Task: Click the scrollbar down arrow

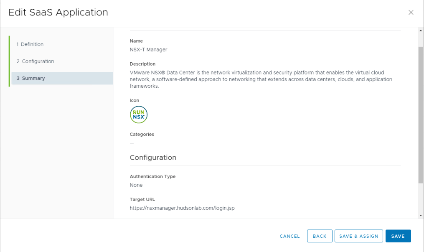Action: tap(421, 216)
